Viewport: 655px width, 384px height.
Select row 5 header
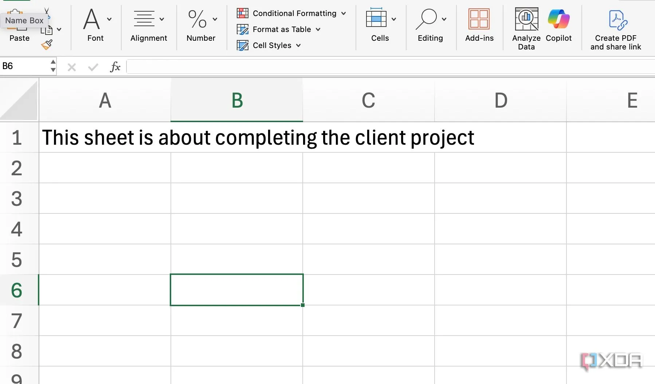[19, 260]
